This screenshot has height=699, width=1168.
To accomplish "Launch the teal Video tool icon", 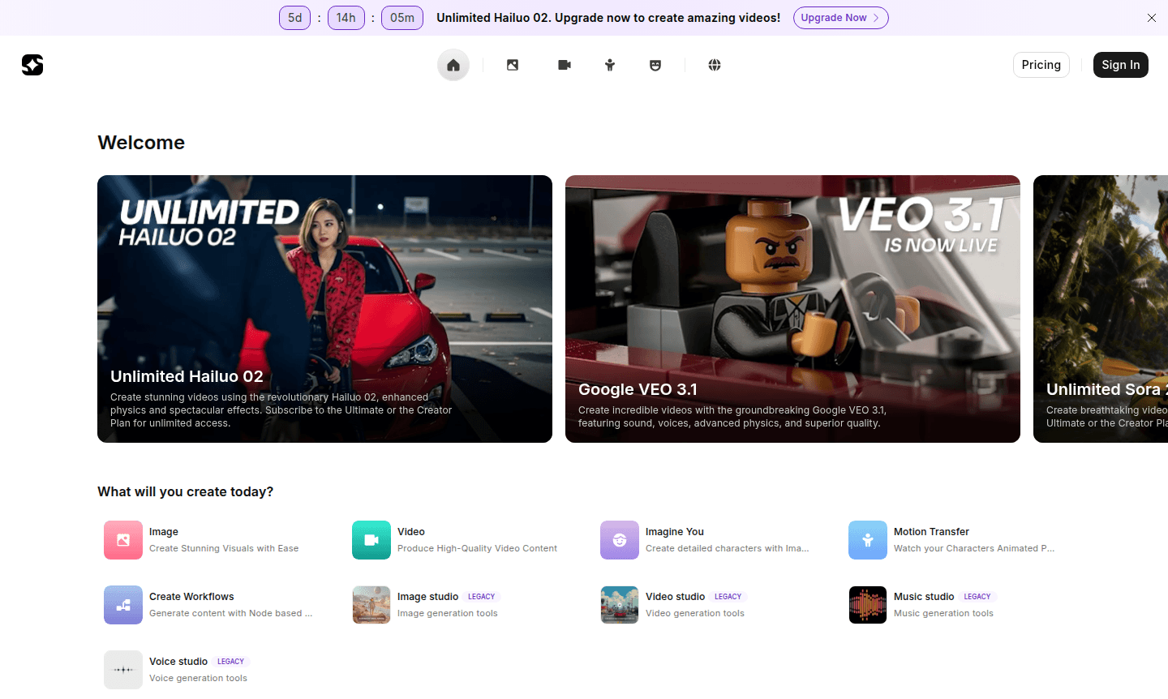I will coord(371,540).
